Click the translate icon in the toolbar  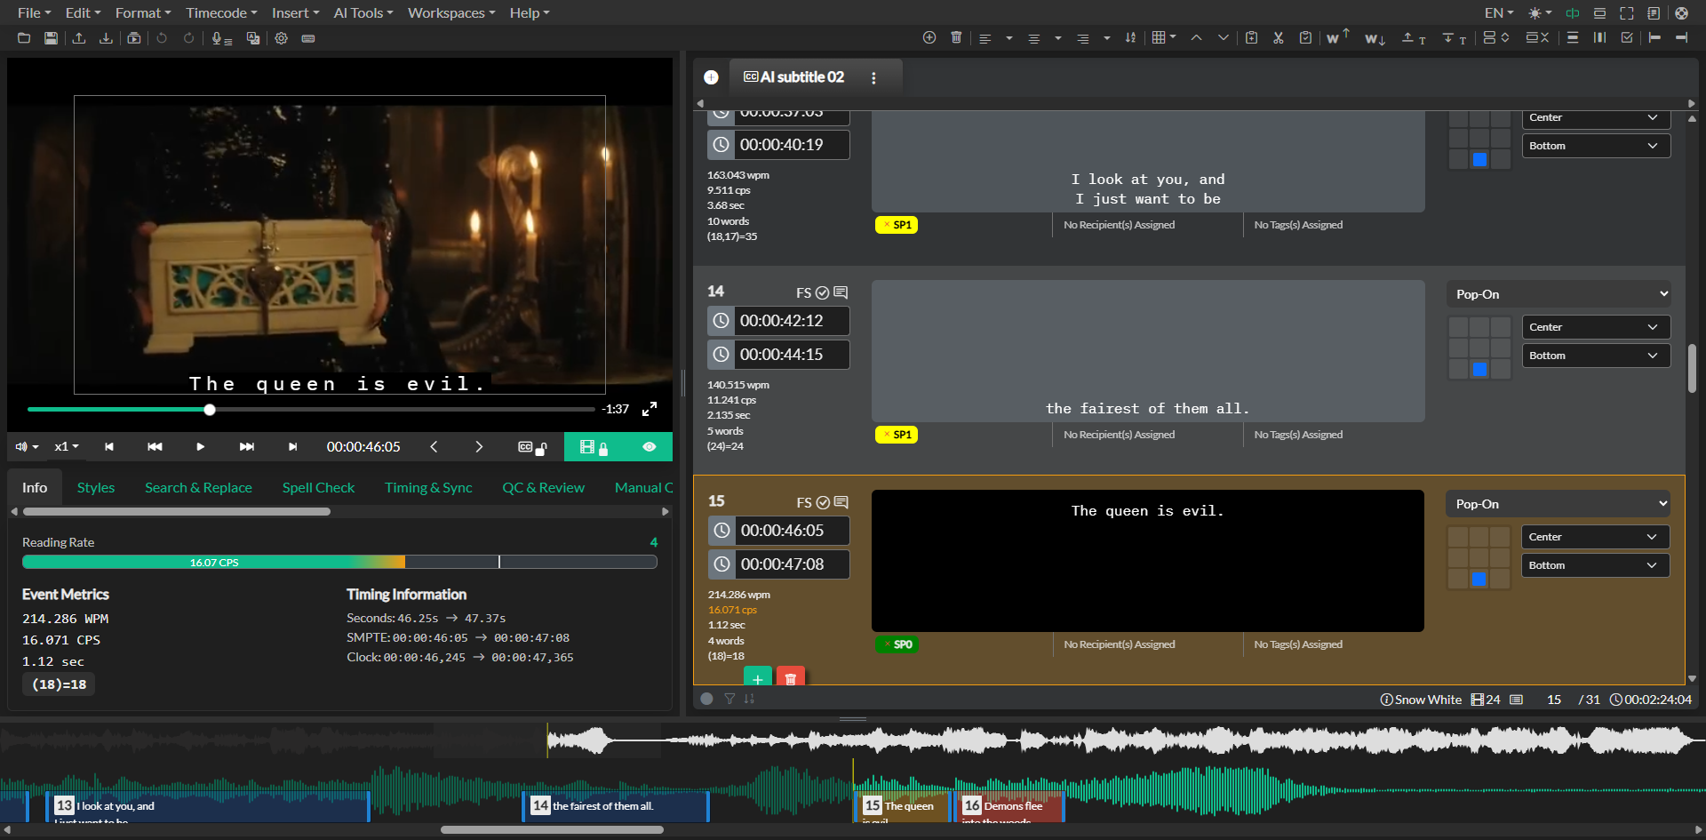[253, 38]
